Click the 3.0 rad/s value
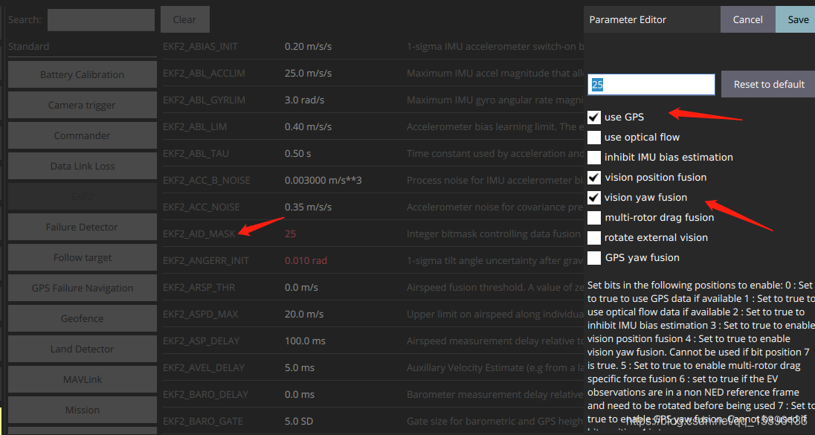 [x=304, y=100]
